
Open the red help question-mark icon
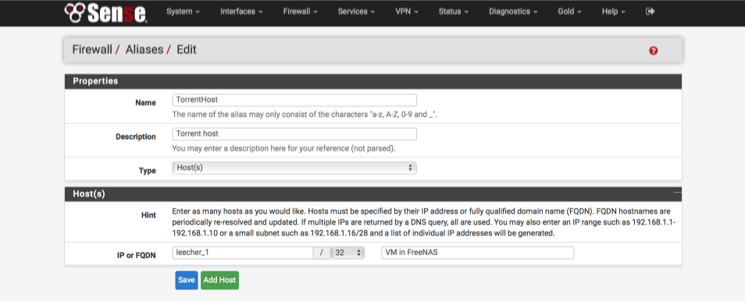point(654,51)
